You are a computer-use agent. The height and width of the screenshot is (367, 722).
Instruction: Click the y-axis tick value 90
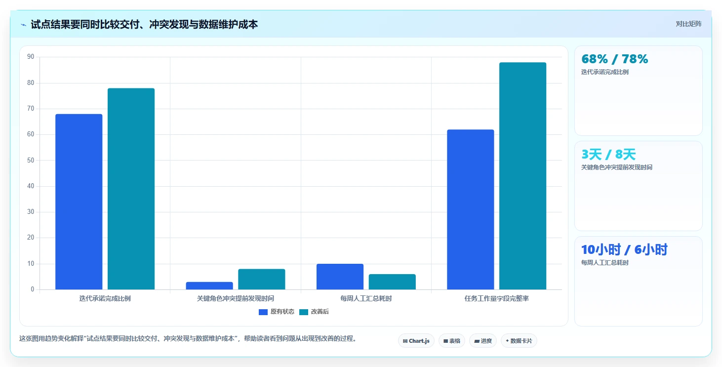click(x=31, y=57)
